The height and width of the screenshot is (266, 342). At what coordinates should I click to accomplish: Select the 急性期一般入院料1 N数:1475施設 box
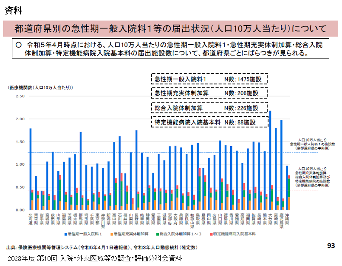[x=210, y=79]
